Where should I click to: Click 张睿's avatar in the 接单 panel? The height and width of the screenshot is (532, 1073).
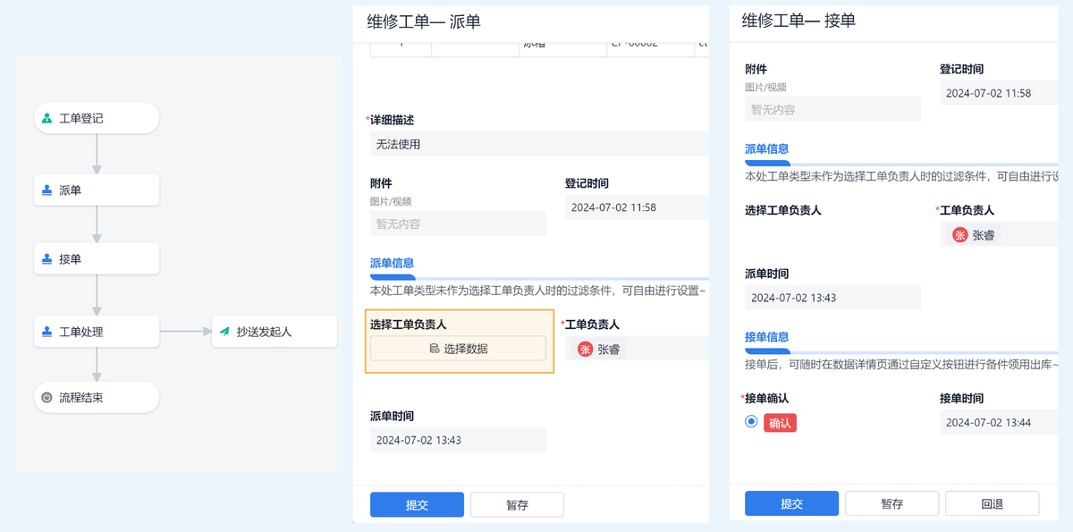coord(960,234)
